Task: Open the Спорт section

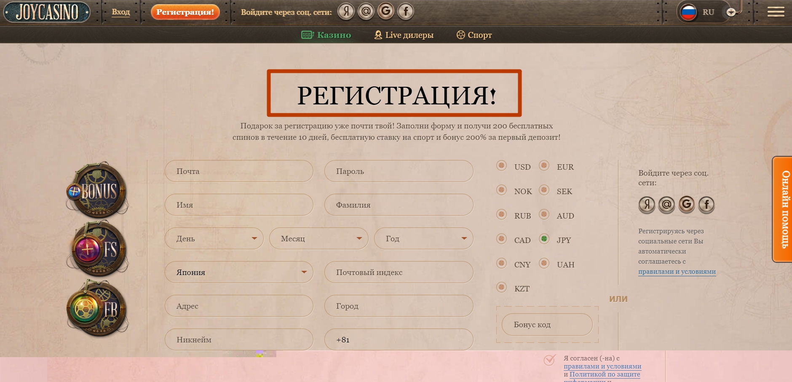Action: click(474, 35)
